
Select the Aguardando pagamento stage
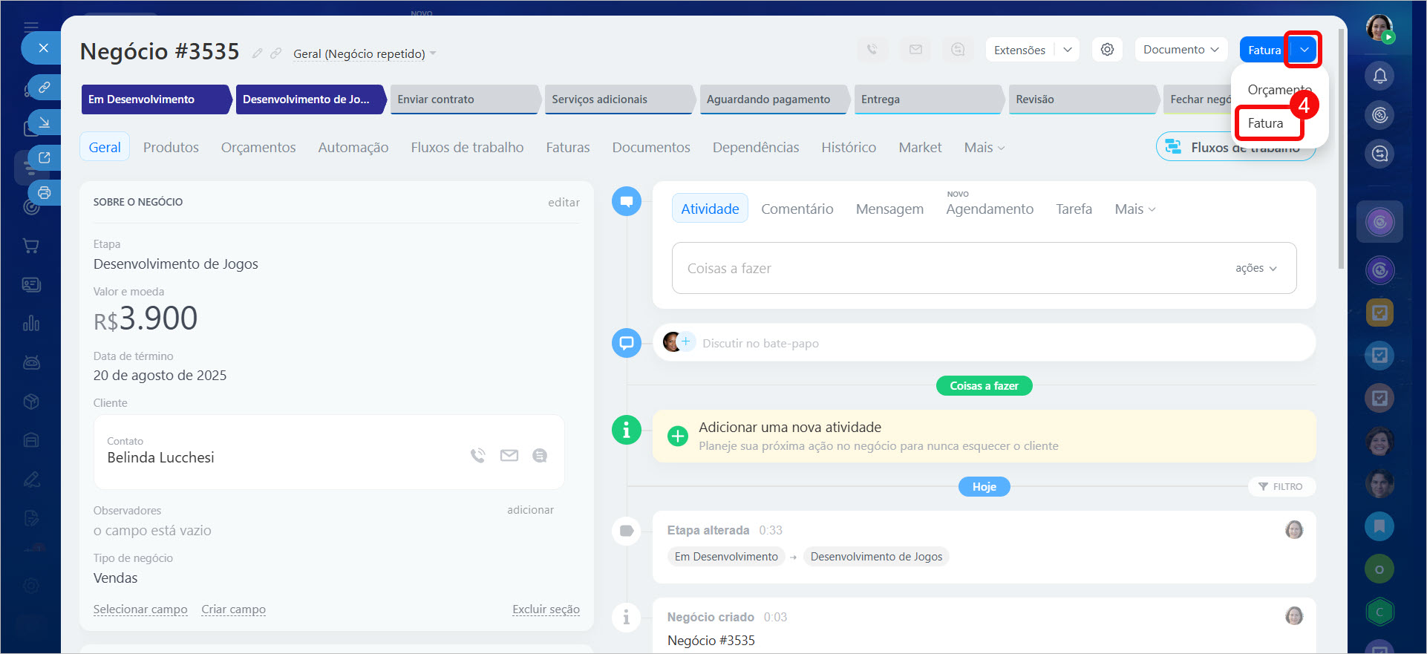[x=768, y=99]
